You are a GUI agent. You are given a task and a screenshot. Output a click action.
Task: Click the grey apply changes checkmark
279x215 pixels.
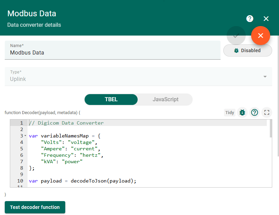tap(236, 36)
